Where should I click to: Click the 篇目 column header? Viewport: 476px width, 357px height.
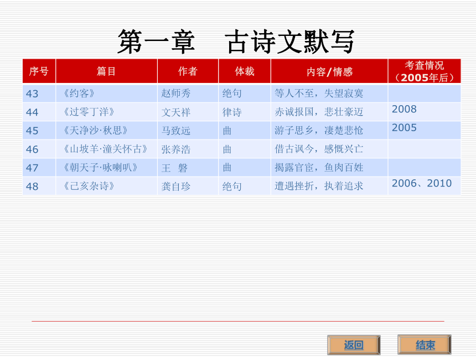click(x=106, y=71)
